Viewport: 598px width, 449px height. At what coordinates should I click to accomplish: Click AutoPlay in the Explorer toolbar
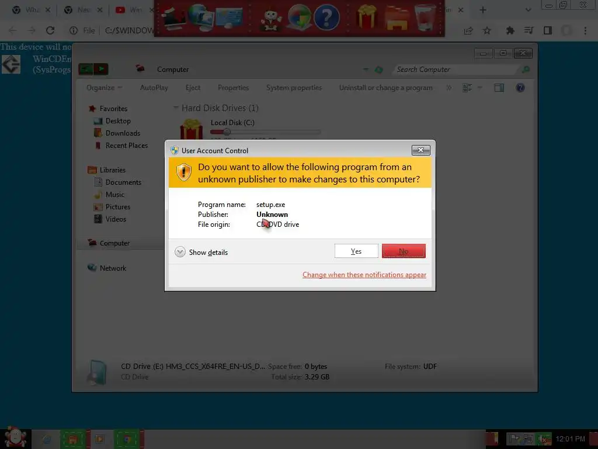click(154, 88)
